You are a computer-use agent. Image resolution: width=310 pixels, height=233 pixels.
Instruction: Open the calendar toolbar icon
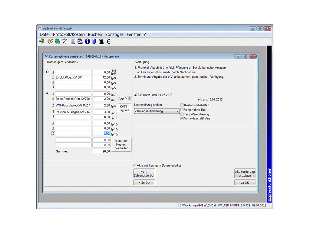(x=80, y=42)
